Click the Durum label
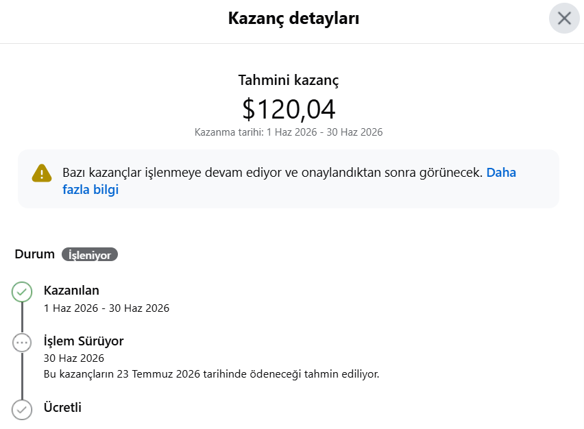 pos(35,254)
